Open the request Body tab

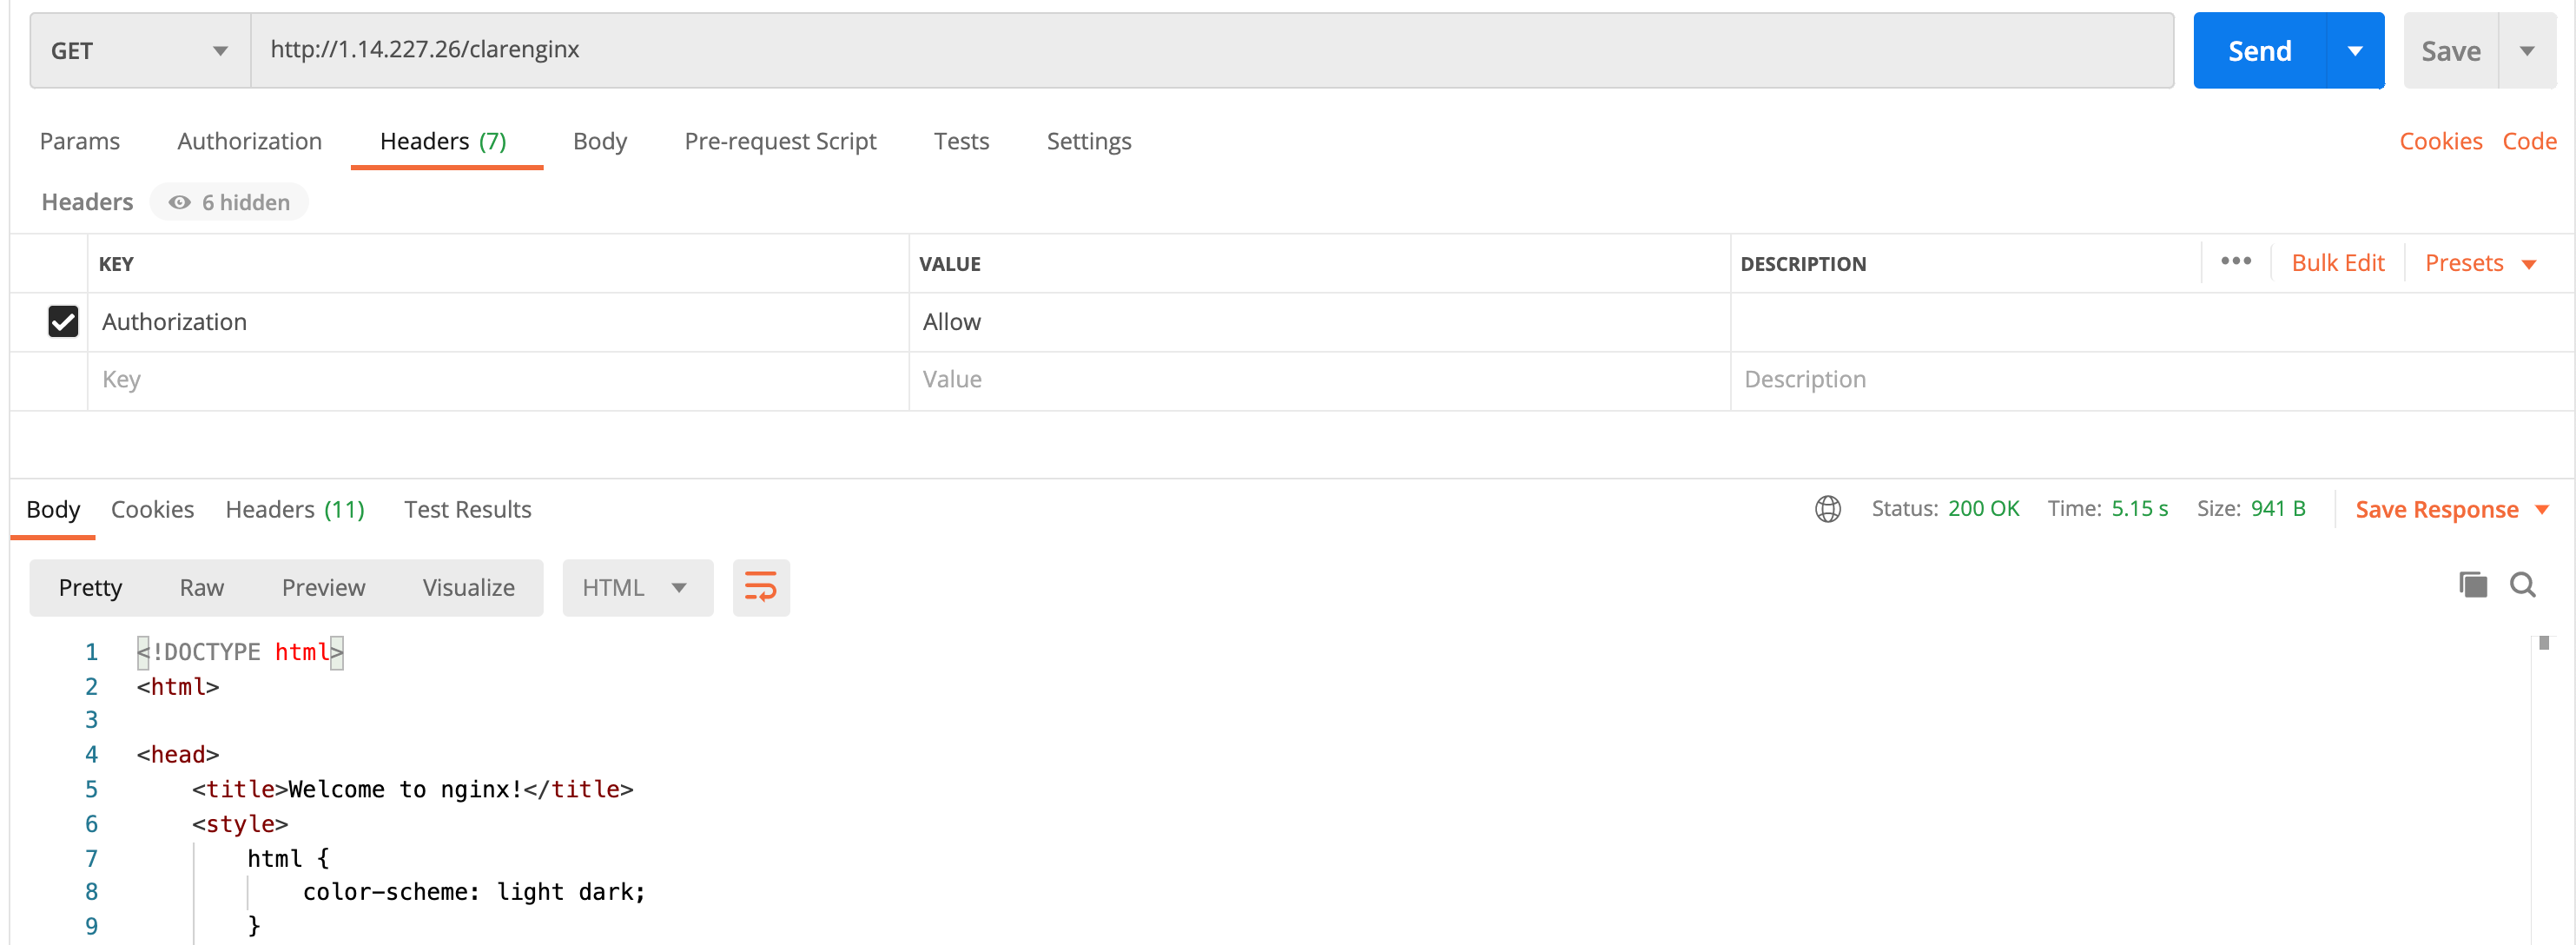(599, 141)
